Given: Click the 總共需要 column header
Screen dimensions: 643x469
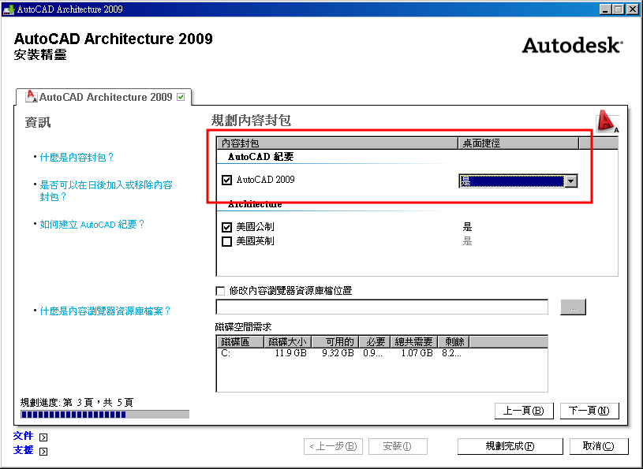Looking at the screenshot, I should [413, 341].
